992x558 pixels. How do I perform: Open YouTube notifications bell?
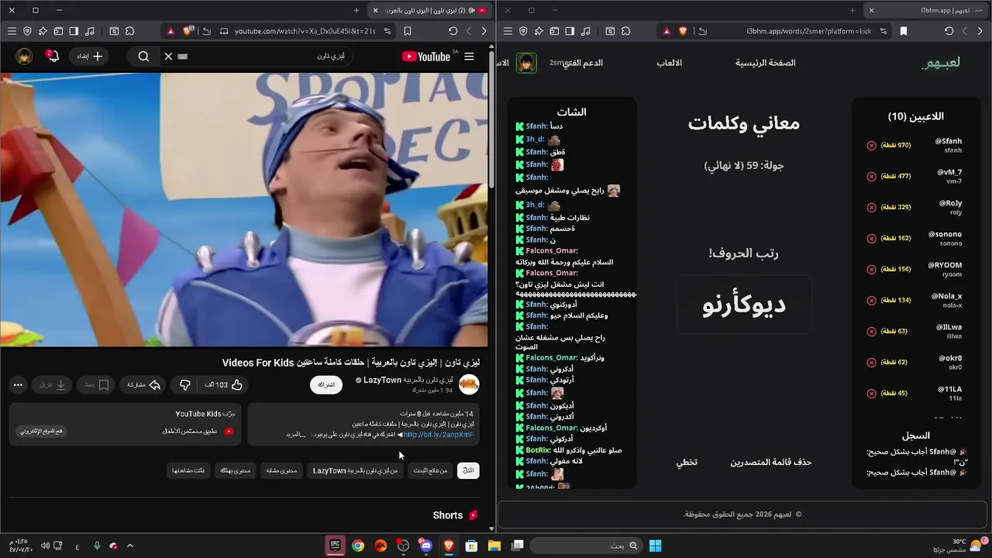pyautogui.click(x=52, y=57)
